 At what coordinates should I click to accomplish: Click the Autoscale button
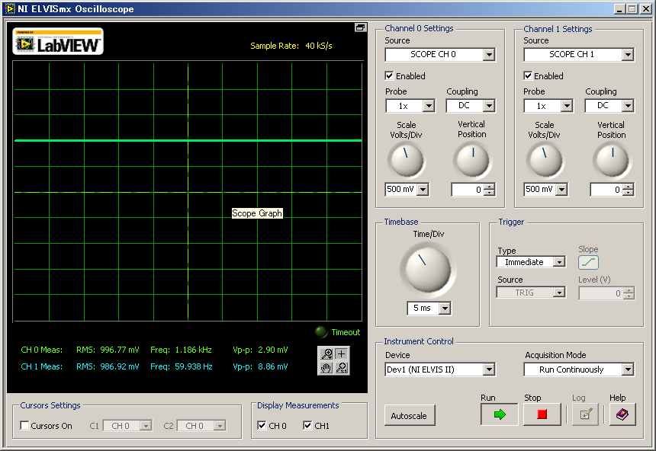pos(409,416)
